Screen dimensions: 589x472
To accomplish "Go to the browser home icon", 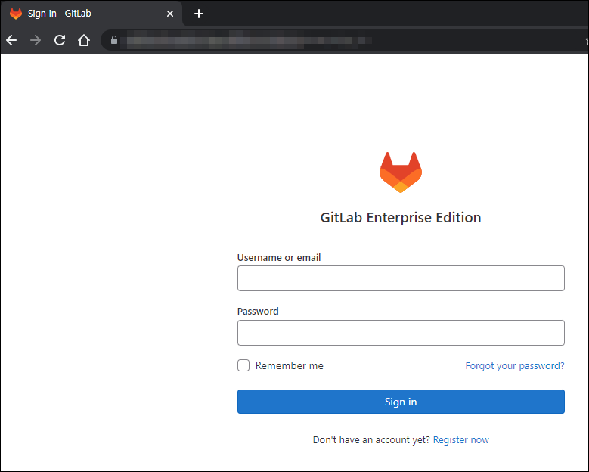I will click(x=84, y=40).
